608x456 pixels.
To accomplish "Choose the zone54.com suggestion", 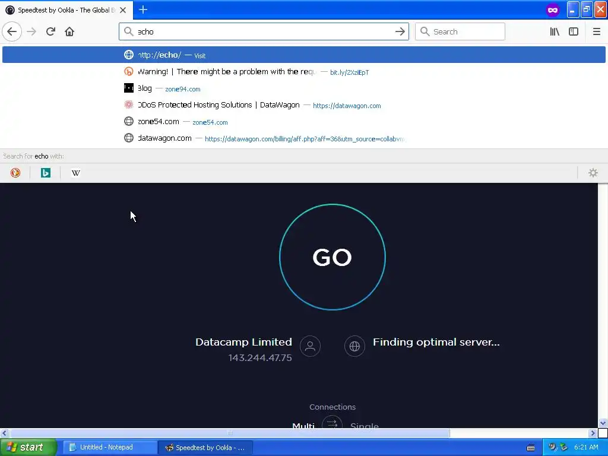I will tap(304, 122).
